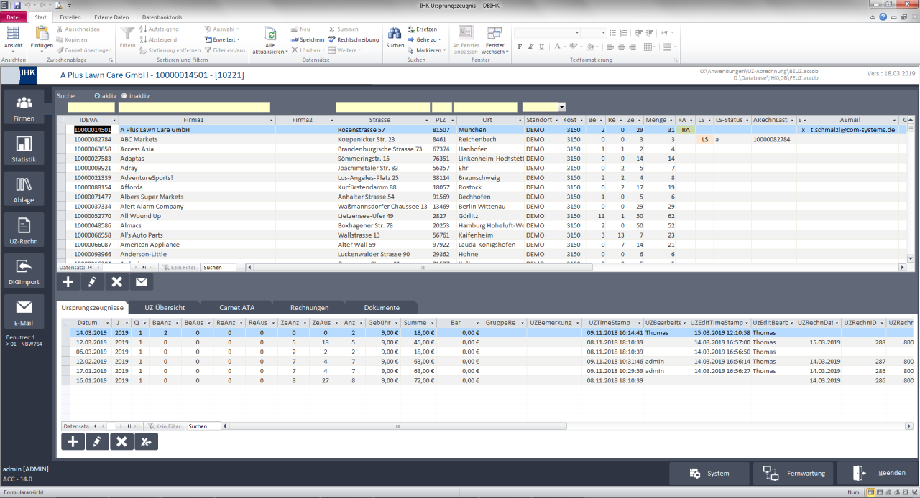Open the Erweitert filter dropdown
920x498 pixels.
[222, 40]
